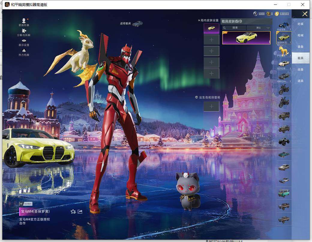Close the 和平精英模拟器 window
Screen dimensions: 312x242
click(303, 4)
